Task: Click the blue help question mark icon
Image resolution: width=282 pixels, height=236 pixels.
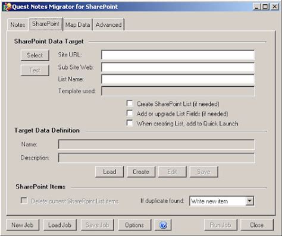Action: [163, 225]
